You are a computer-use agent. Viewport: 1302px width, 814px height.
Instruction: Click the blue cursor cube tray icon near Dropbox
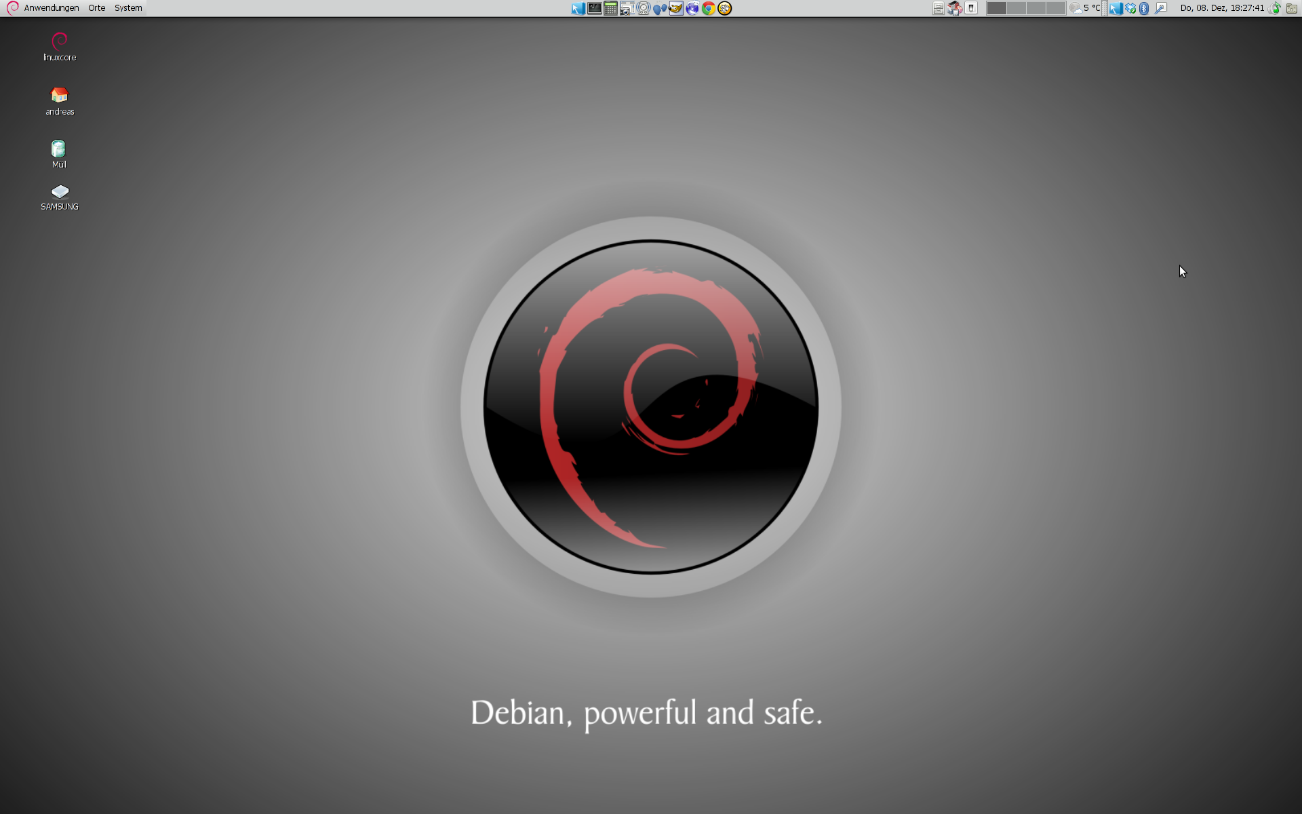1116,8
